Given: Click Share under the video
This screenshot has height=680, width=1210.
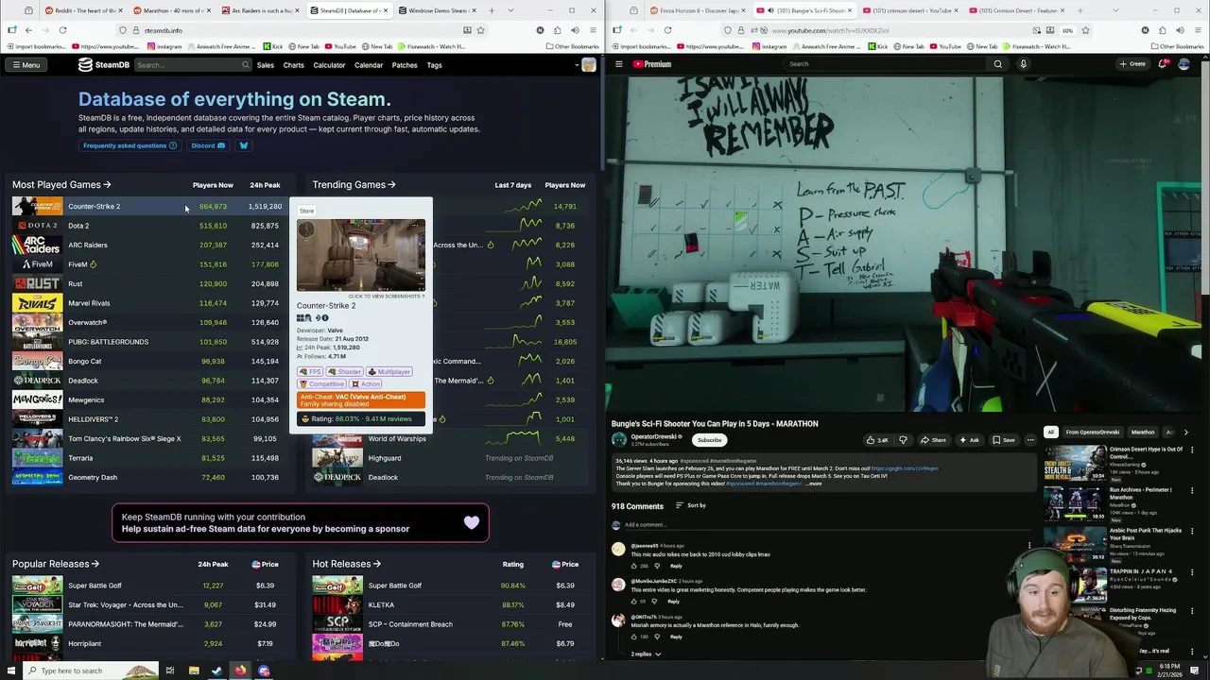Looking at the screenshot, I should [x=934, y=440].
